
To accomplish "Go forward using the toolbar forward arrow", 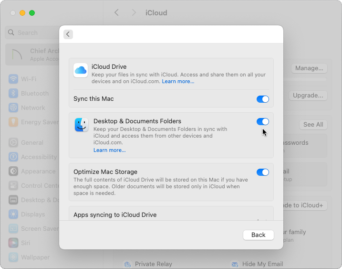I will (x=134, y=13).
